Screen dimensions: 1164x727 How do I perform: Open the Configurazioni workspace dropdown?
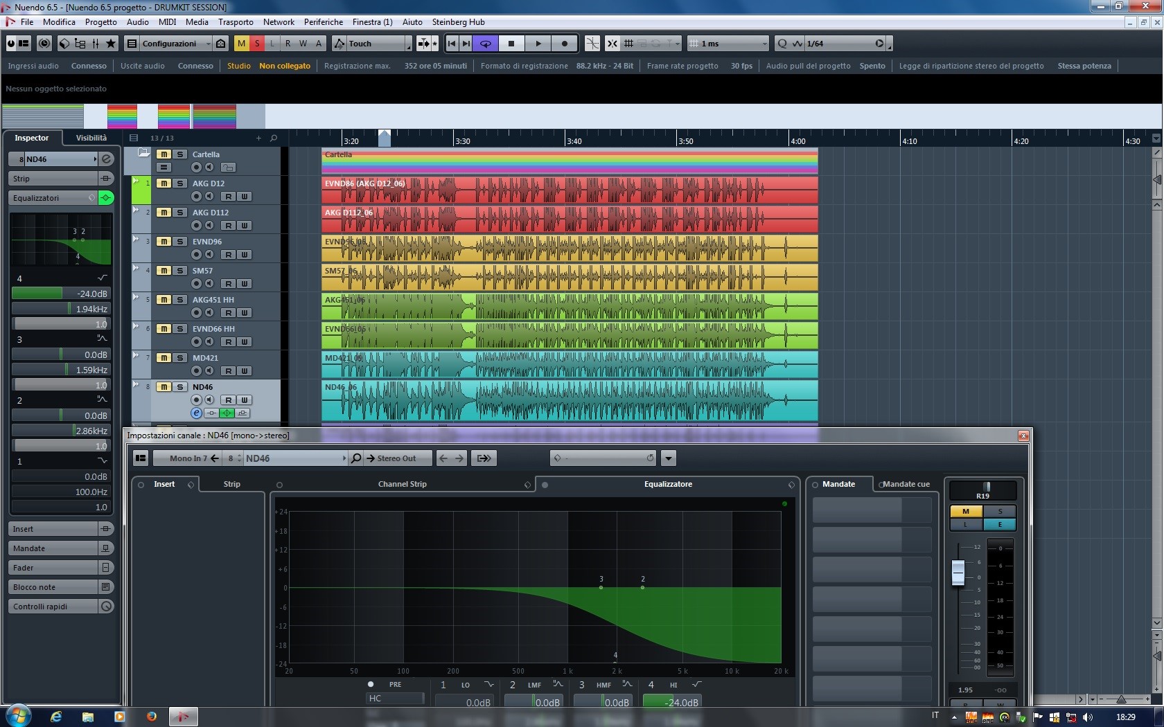click(169, 44)
